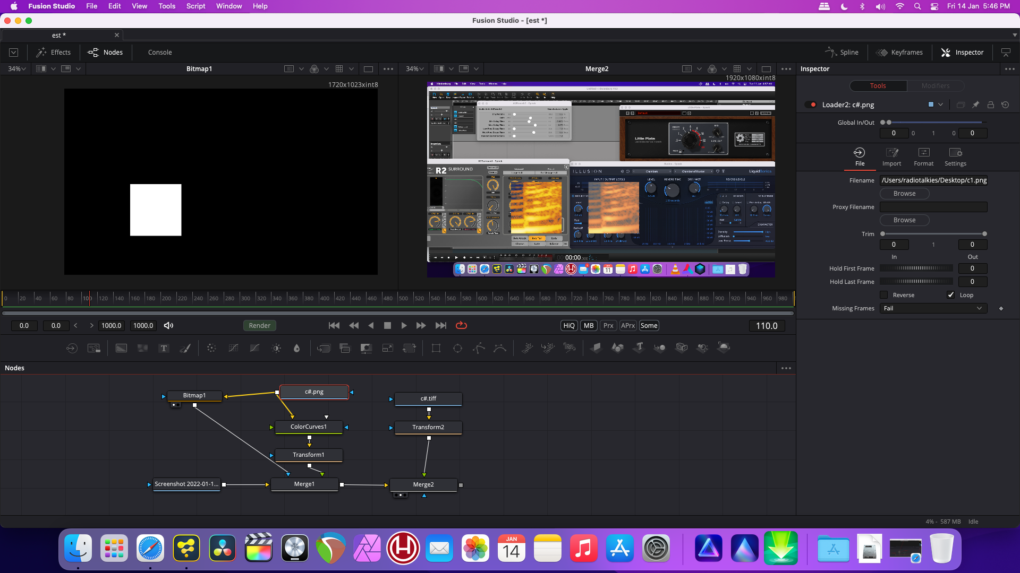This screenshot has width=1020, height=573.
Task: Toggle the Loader2 node enable switch
Action: coord(811,105)
